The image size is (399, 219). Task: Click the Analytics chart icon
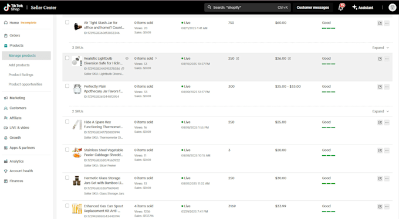[6, 162]
